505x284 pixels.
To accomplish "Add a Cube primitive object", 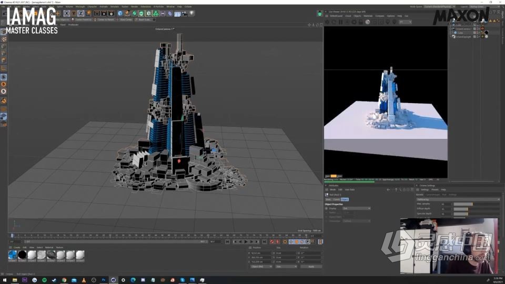I will coord(120,13).
